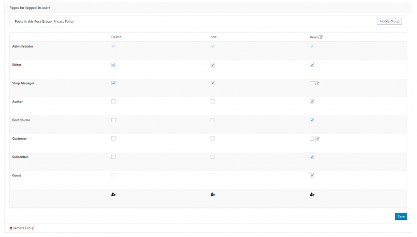Click the Modify Group button
417x237 pixels.
[389, 21]
